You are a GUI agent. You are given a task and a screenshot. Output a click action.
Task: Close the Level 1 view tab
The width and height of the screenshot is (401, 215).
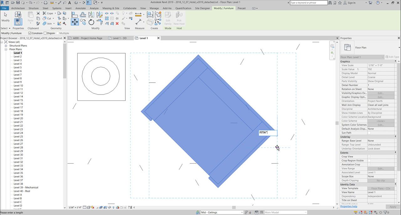point(158,38)
